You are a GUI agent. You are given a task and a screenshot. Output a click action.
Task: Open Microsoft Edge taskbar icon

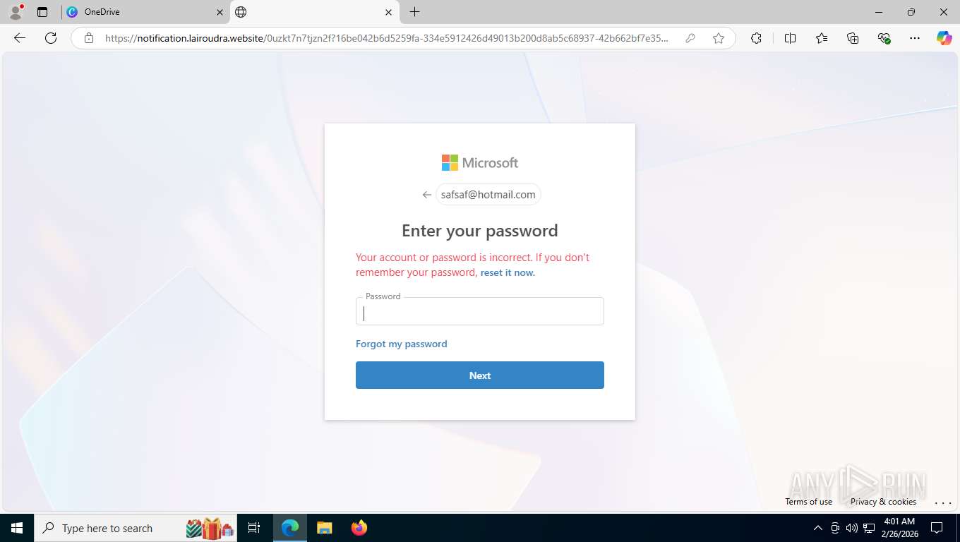tap(290, 528)
